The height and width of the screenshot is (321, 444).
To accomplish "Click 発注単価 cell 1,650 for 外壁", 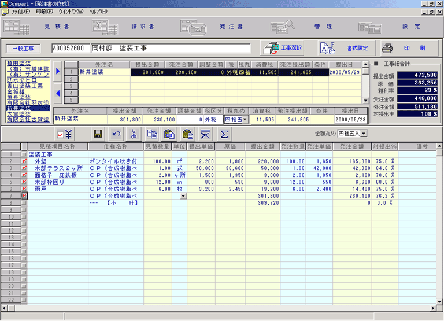I will tap(319, 161).
